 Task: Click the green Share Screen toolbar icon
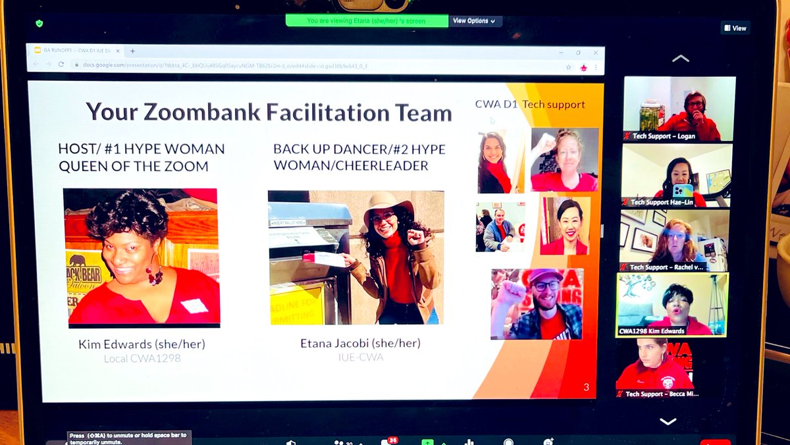[x=428, y=442]
